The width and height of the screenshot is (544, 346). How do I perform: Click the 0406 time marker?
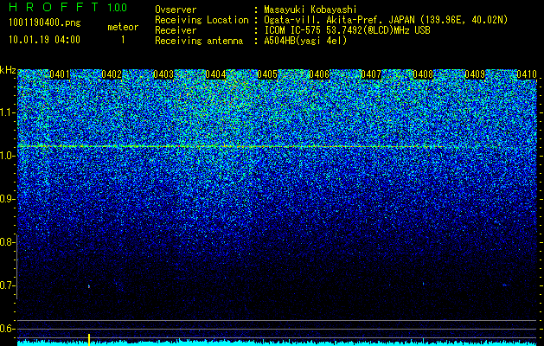pos(319,74)
